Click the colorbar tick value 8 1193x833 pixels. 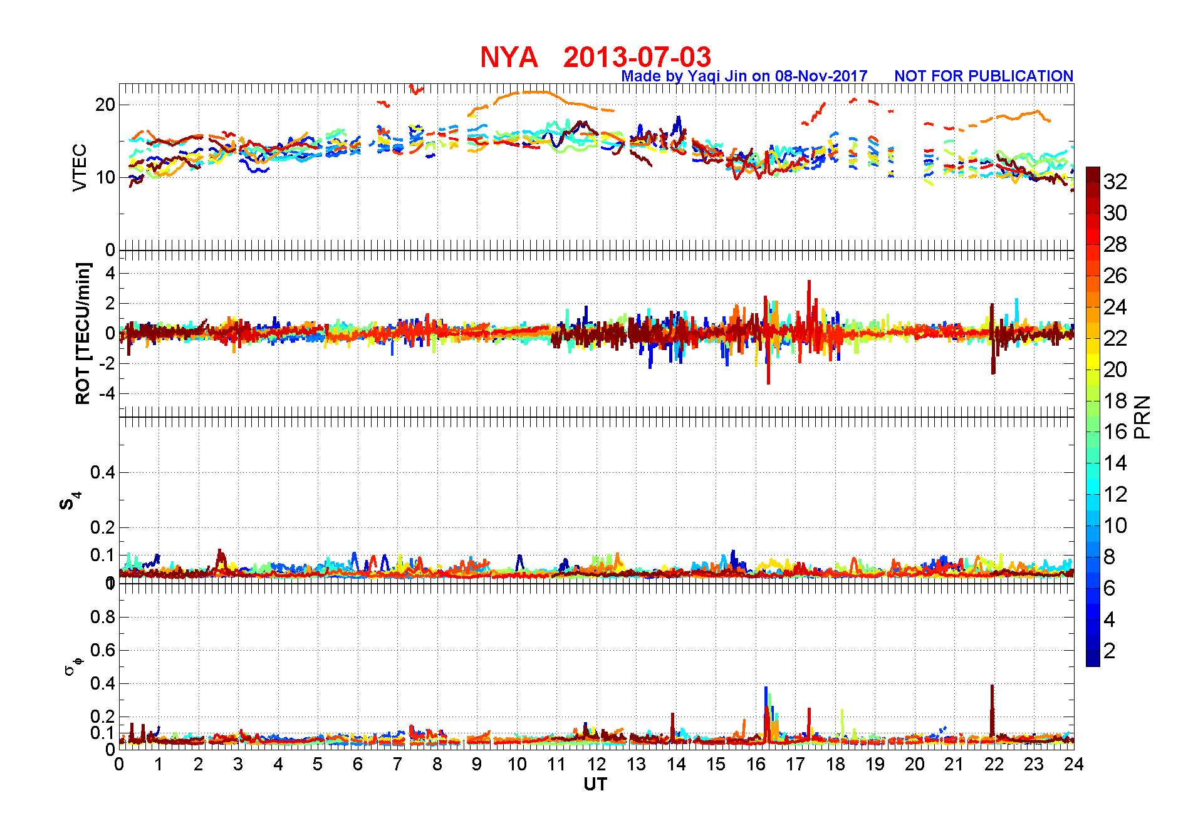(1109, 557)
